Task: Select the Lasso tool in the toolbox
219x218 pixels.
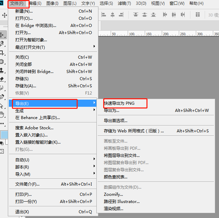Action: click(x=2, y=44)
